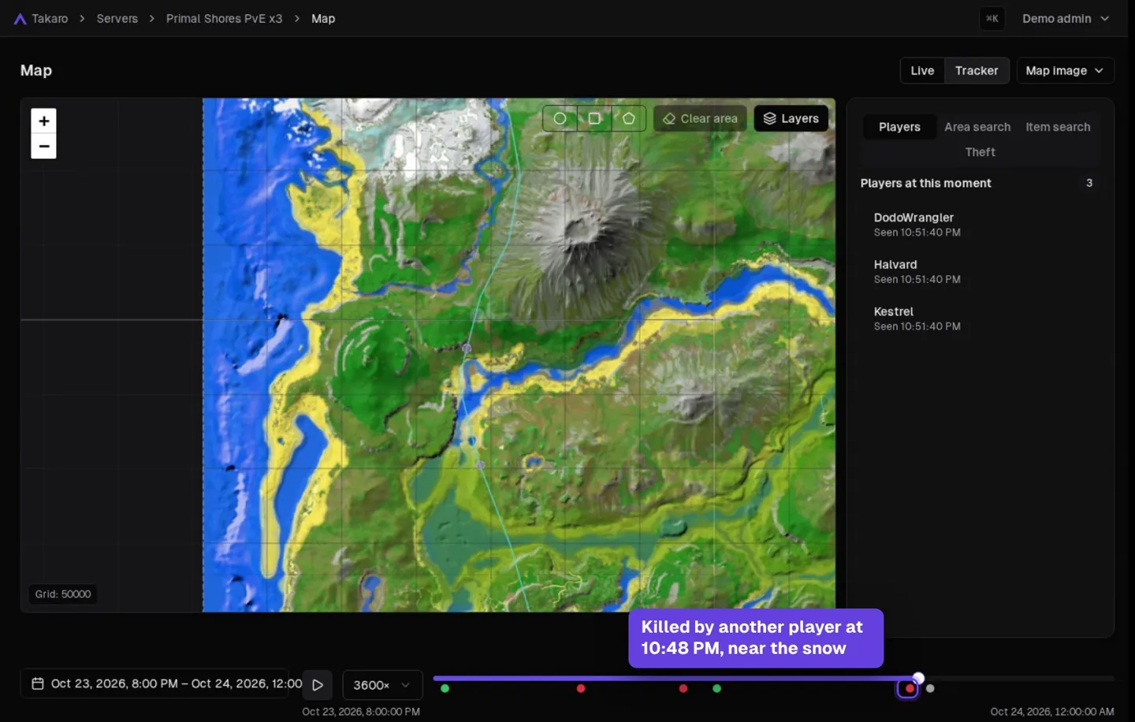The width and height of the screenshot is (1135, 722).
Task: Click the "Oct 23, 2026, 8:00:00 PM" timeline start label
Action: coord(361,712)
